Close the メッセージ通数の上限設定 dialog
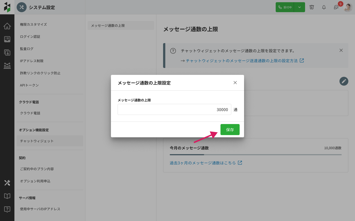355x221 pixels. (x=235, y=83)
